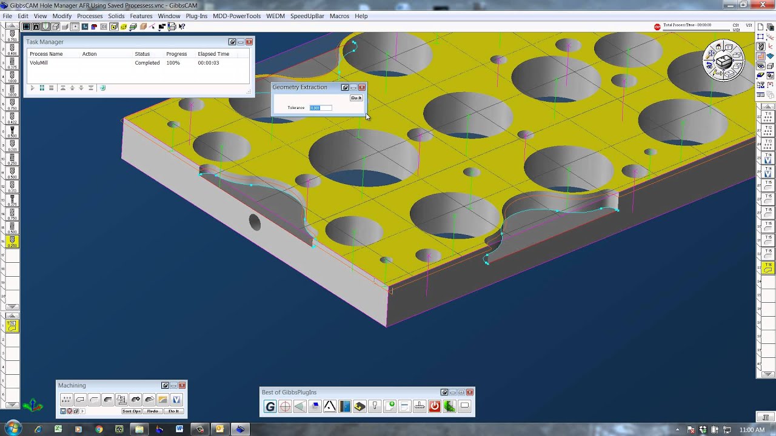Viewport: 776px width, 436px height.
Task: Select the VoluMill process icon in Machining palette
Action: click(176, 400)
